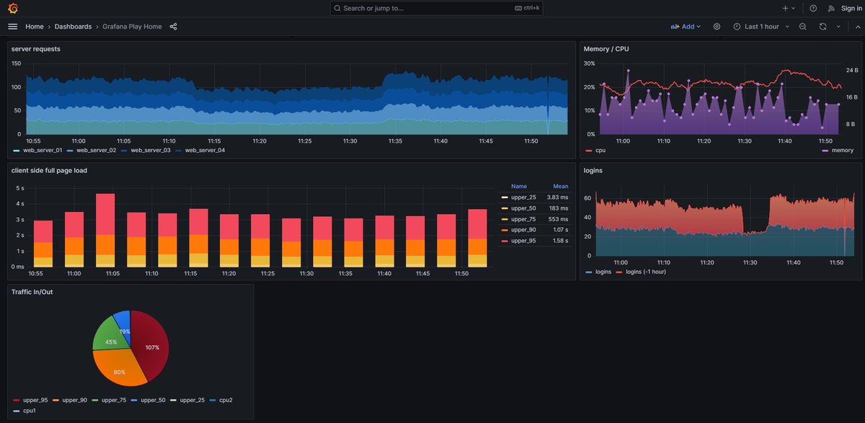
Task: Click the Sign in link
Action: point(851,8)
